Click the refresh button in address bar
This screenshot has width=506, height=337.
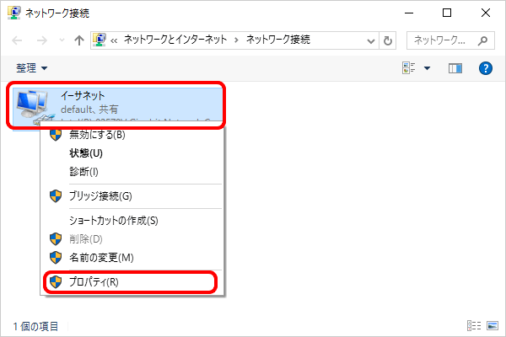point(388,40)
